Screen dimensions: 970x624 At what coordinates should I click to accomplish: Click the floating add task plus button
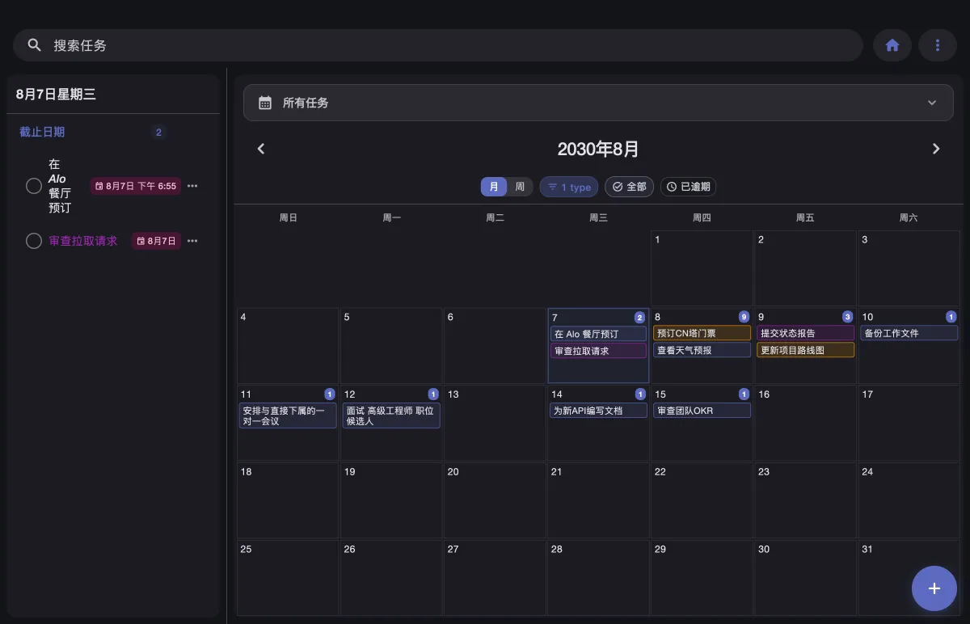(x=934, y=588)
